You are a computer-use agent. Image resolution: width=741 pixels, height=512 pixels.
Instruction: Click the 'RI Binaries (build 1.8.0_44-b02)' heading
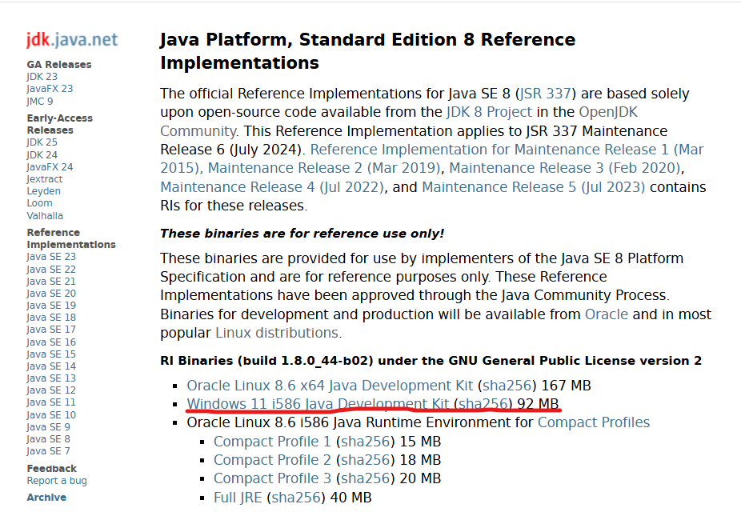pos(266,361)
